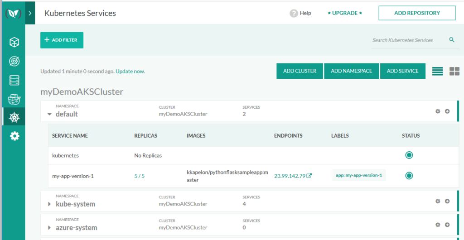Click the Kubernetes Services page title
Viewport: 464px width, 240px height.
(x=80, y=13)
